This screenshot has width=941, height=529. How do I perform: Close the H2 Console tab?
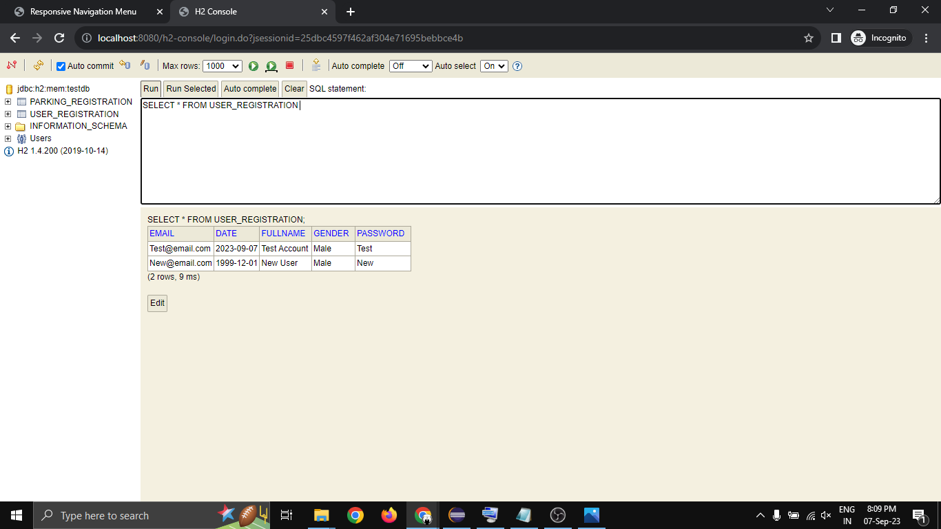(x=325, y=12)
